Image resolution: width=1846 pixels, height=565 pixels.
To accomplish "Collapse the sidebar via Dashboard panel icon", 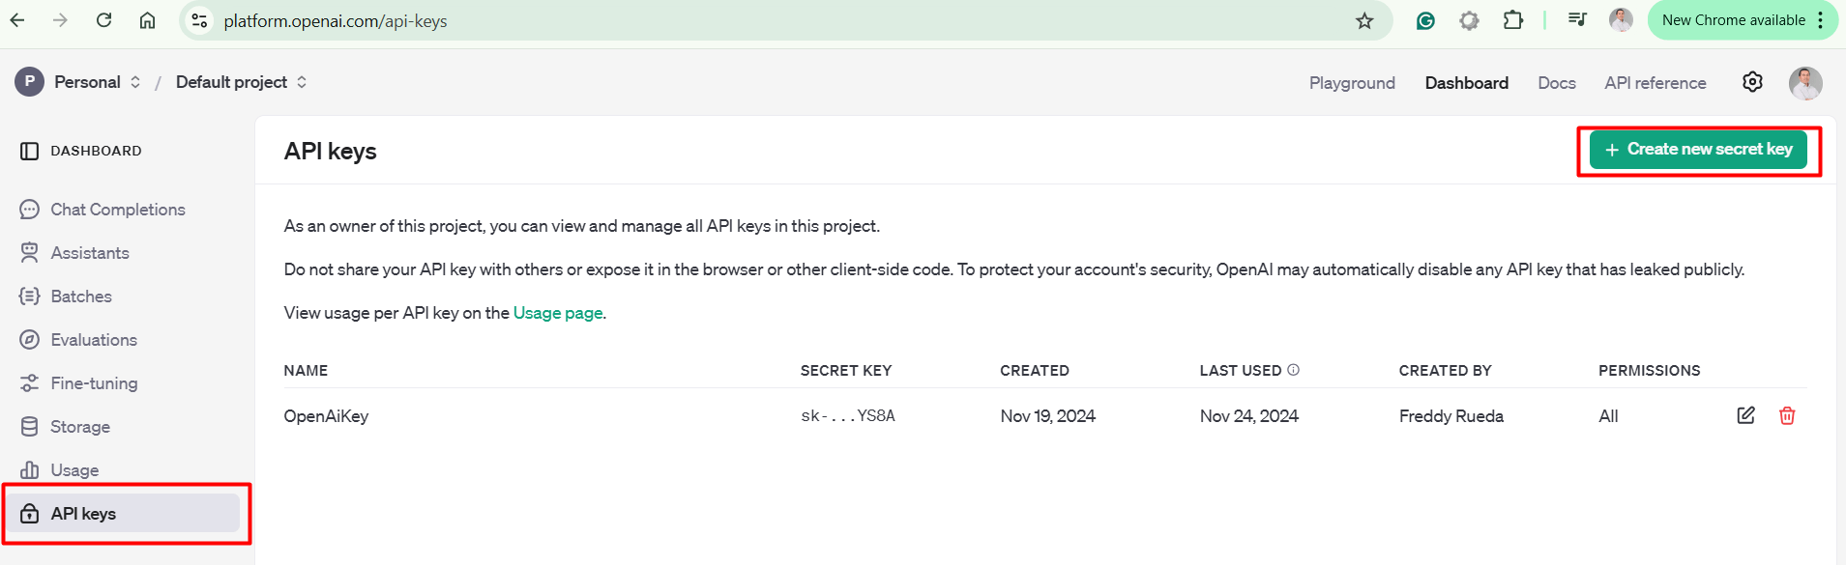I will 30,151.
